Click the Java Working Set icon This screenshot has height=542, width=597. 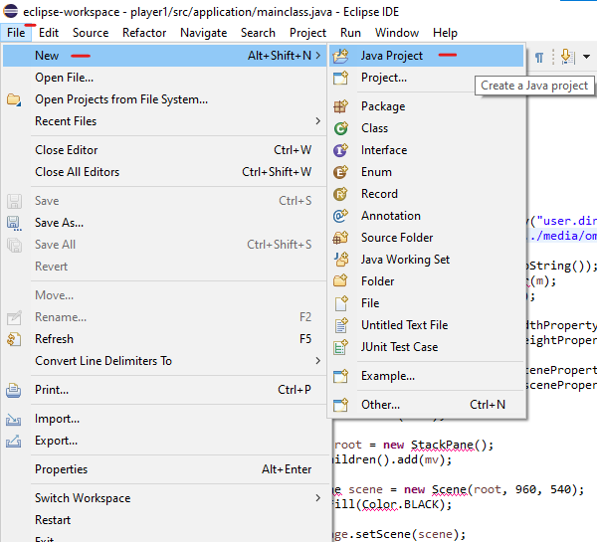coord(340,260)
